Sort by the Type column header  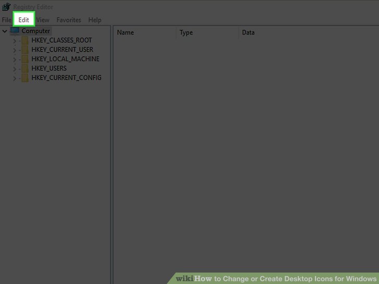coord(207,32)
